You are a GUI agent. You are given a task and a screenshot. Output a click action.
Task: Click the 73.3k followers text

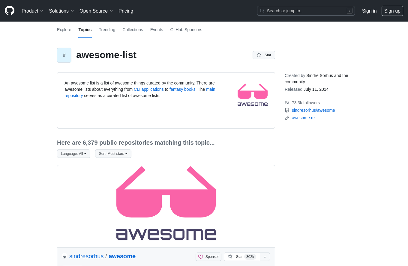(306, 103)
